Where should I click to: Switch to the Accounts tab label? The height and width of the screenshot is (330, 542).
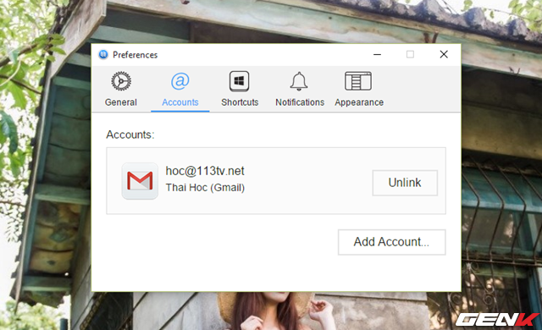point(180,102)
